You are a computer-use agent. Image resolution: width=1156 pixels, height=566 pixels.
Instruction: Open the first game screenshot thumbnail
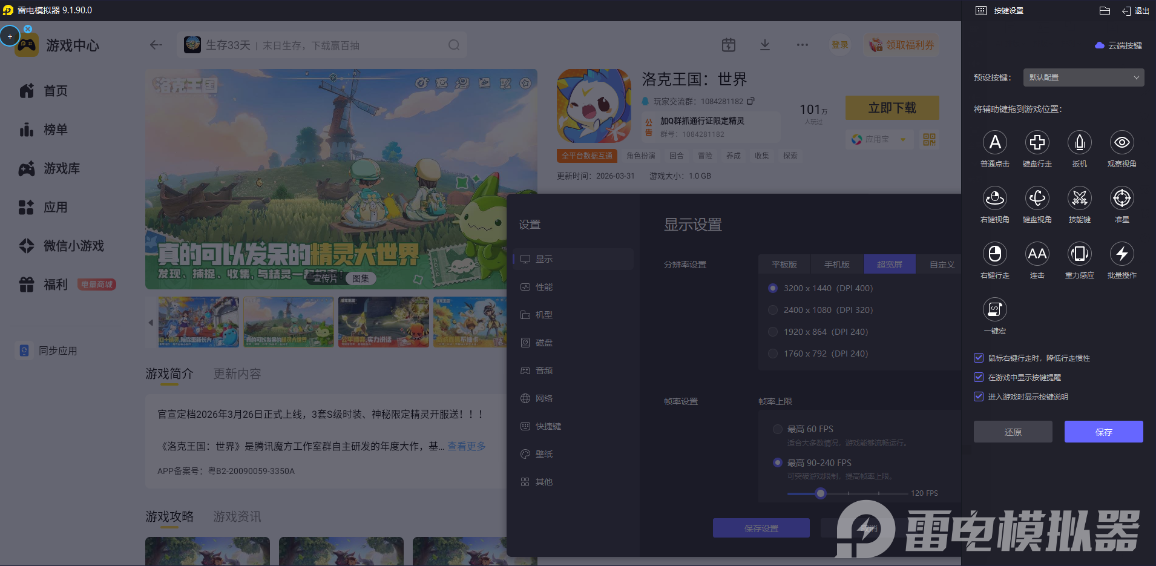pyautogui.click(x=199, y=322)
